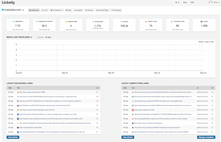This screenshot has width=221, height=142.
Task: Open the sunset.com holiday-travel link
Action: (37, 110)
